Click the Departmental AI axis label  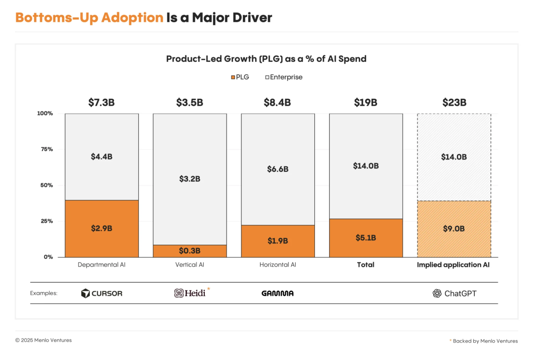click(x=102, y=265)
